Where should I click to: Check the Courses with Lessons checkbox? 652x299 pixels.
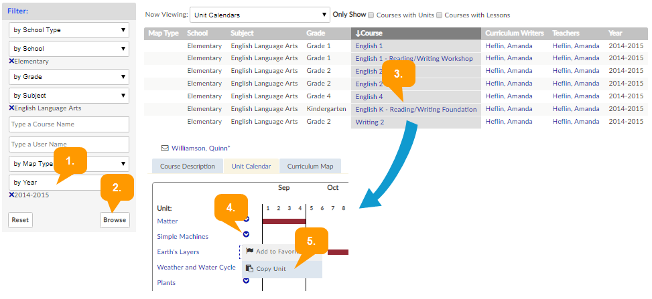[439, 15]
